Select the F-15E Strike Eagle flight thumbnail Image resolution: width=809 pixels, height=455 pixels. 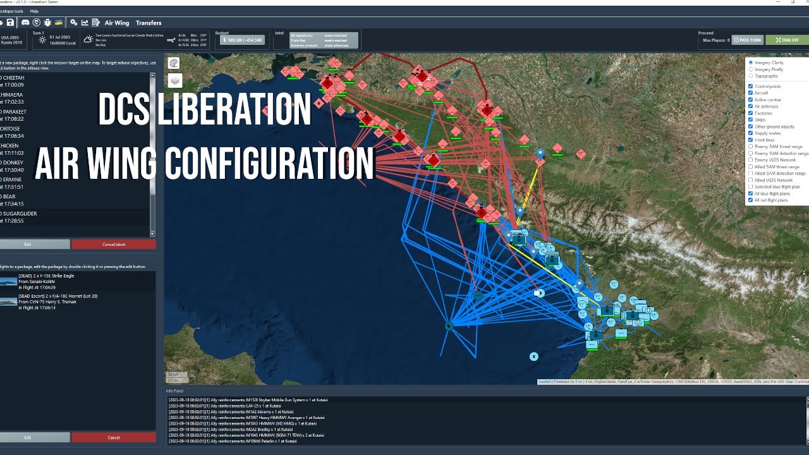[x=8, y=281]
